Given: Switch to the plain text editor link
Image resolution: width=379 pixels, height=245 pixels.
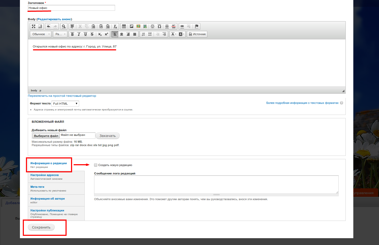Looking at the screenshot, I should click(62, 96).
